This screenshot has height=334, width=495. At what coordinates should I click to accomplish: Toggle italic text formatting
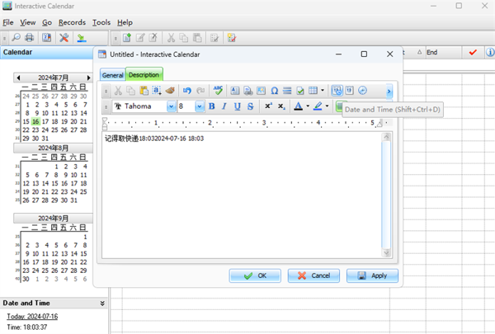click(x=224, y=106)
